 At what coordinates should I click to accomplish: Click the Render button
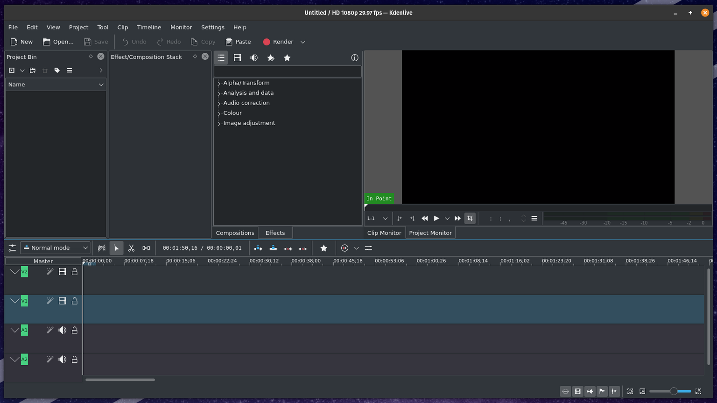pos(278,42)
